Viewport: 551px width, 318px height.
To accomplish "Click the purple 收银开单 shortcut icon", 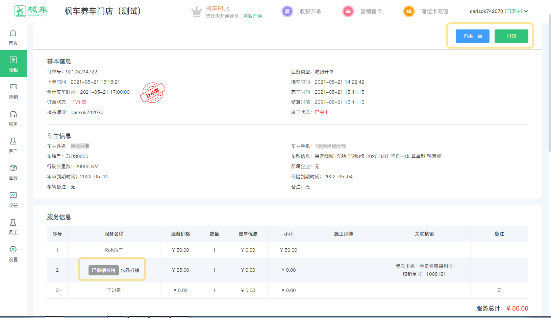I will click(x=287, y=12).
